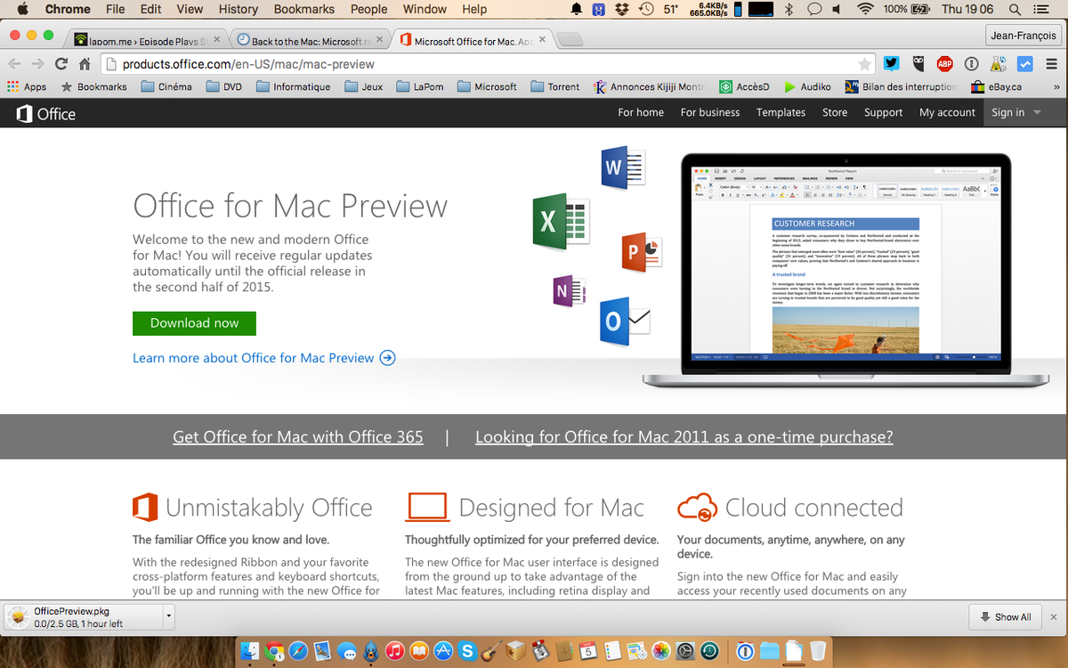The image size is (1068, 668).
Task: Open the Audiko bookmark
Action: 808,87
